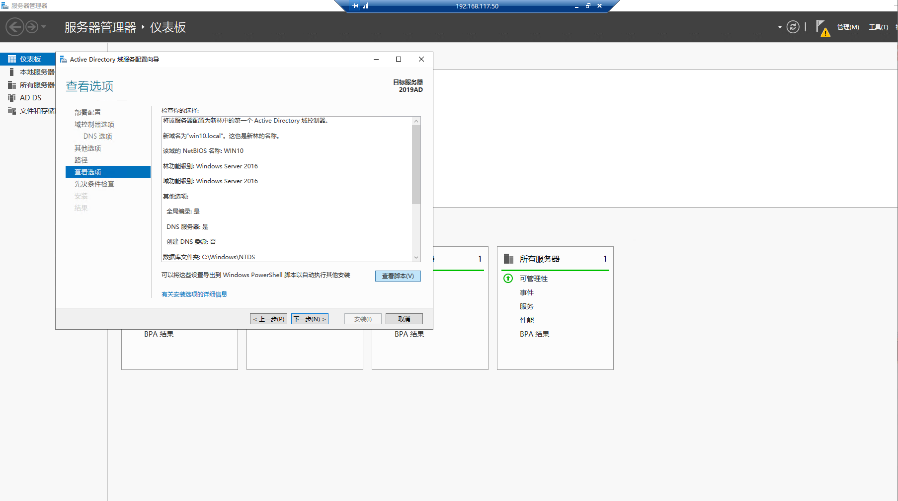The image size is (898, 501).
Task: Expand the dropdown arrow beside refresh icon
Action: click(780, 27)
